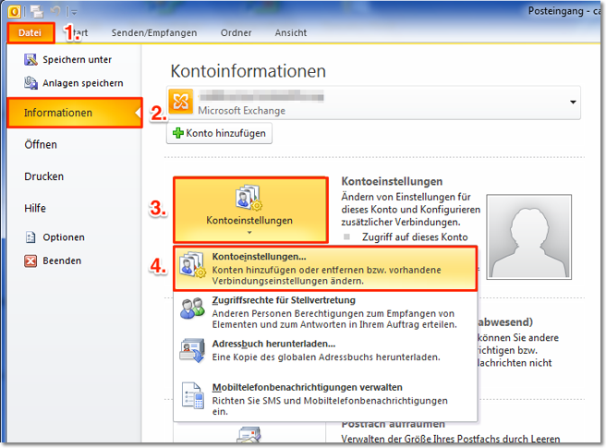Click the Optionen document icon
Image resolution: width=606 pixels, height=448 pixels.
pos(30,237)
